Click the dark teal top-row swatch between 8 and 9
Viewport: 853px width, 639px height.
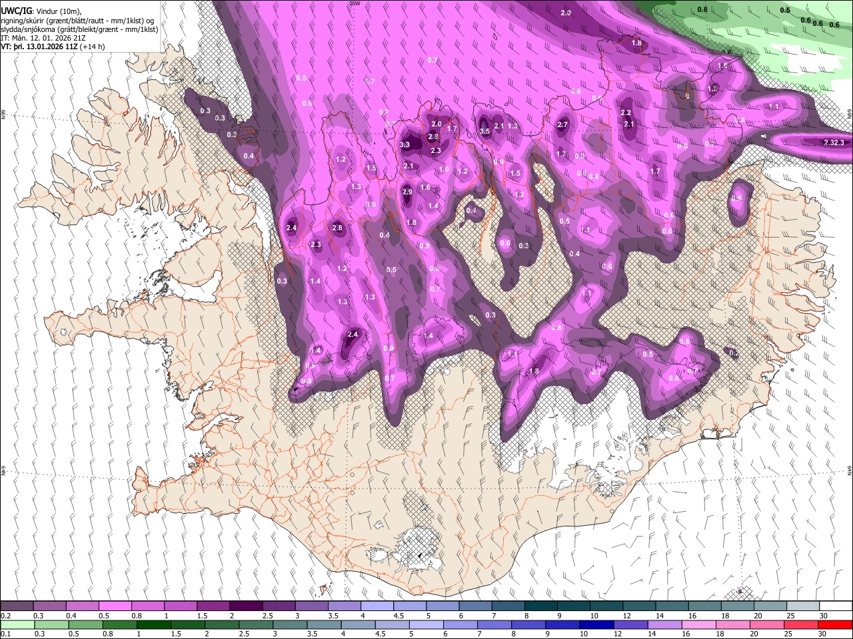(x=540, y=606)
